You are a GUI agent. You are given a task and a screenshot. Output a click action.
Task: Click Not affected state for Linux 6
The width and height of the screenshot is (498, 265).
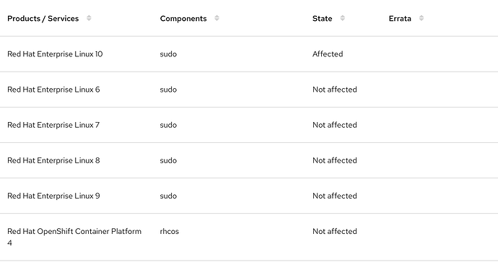[x=334, y=90]
